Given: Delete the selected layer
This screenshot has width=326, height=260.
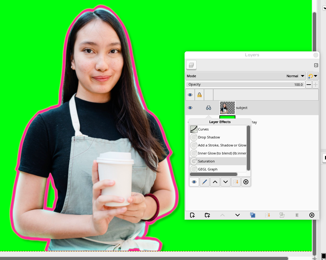Looking at the screenshot, I should coord(312,215).
